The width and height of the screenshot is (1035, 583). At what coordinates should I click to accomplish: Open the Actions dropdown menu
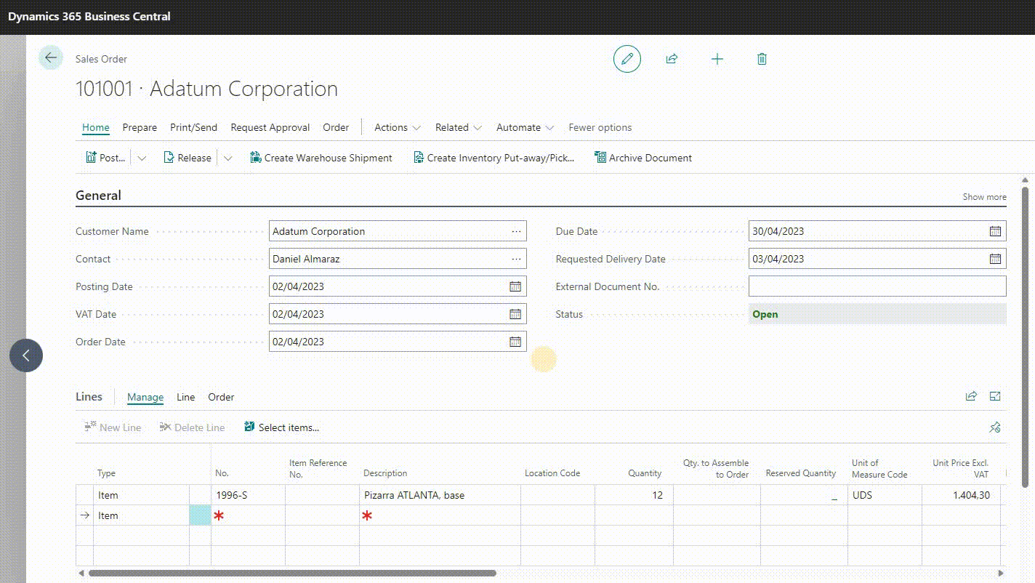pyautogui.click(x=397, y=127)
